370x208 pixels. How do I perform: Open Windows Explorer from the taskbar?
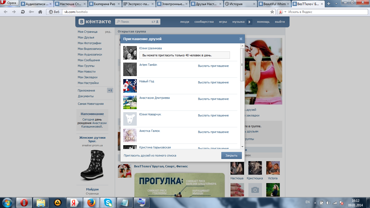(41, 202)
